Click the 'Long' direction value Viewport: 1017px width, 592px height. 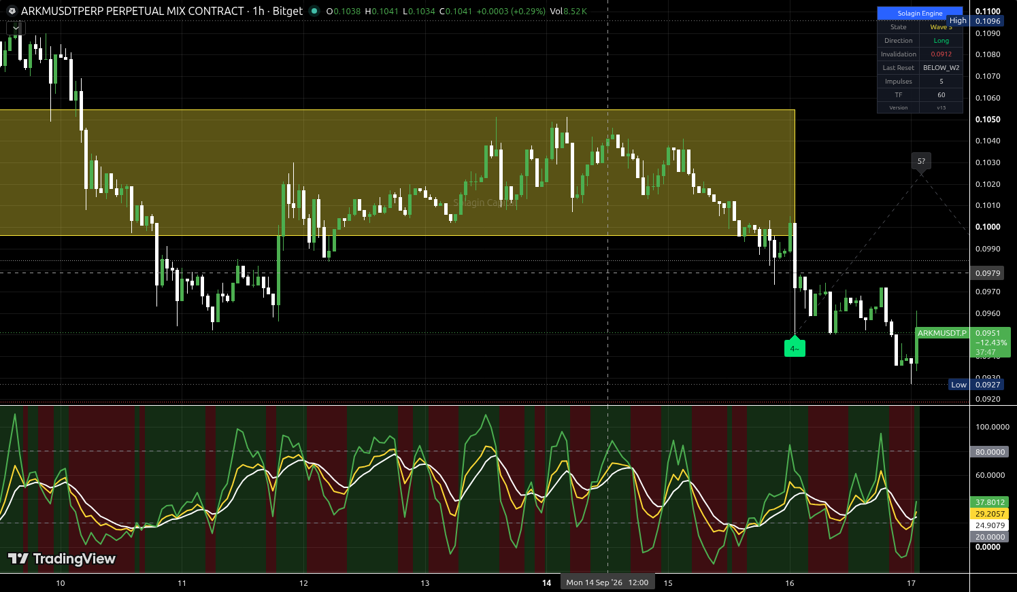(x=941, y=41)
